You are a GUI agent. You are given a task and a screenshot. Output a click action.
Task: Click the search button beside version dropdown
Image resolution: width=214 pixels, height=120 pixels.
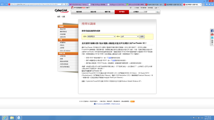(x=142, y=36)
